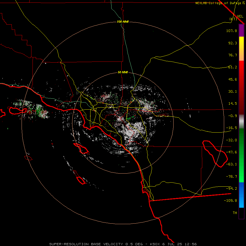This screenshot has width=246, height=246.
Task: Click the -16.5 velocity scale value
Action: [x=232, y=128]
